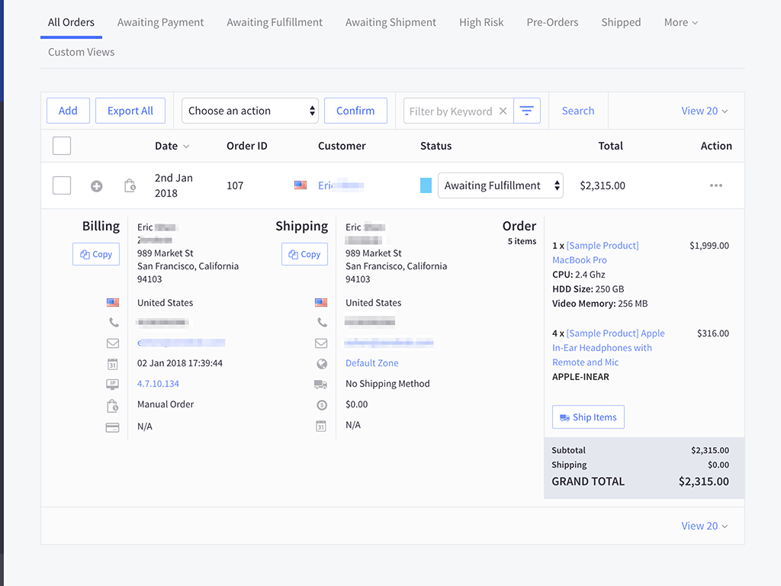Open the More tab menu
781x586 pixels.
coord(680,22)
